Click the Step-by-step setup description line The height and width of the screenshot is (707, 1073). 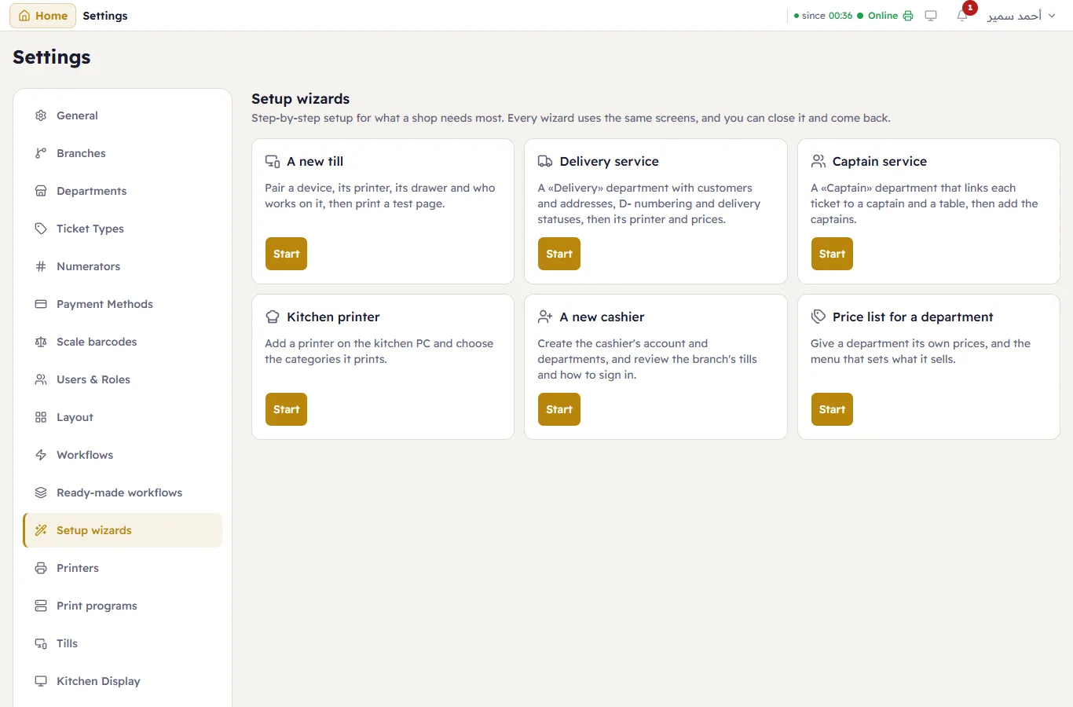(x=571, y=118)
